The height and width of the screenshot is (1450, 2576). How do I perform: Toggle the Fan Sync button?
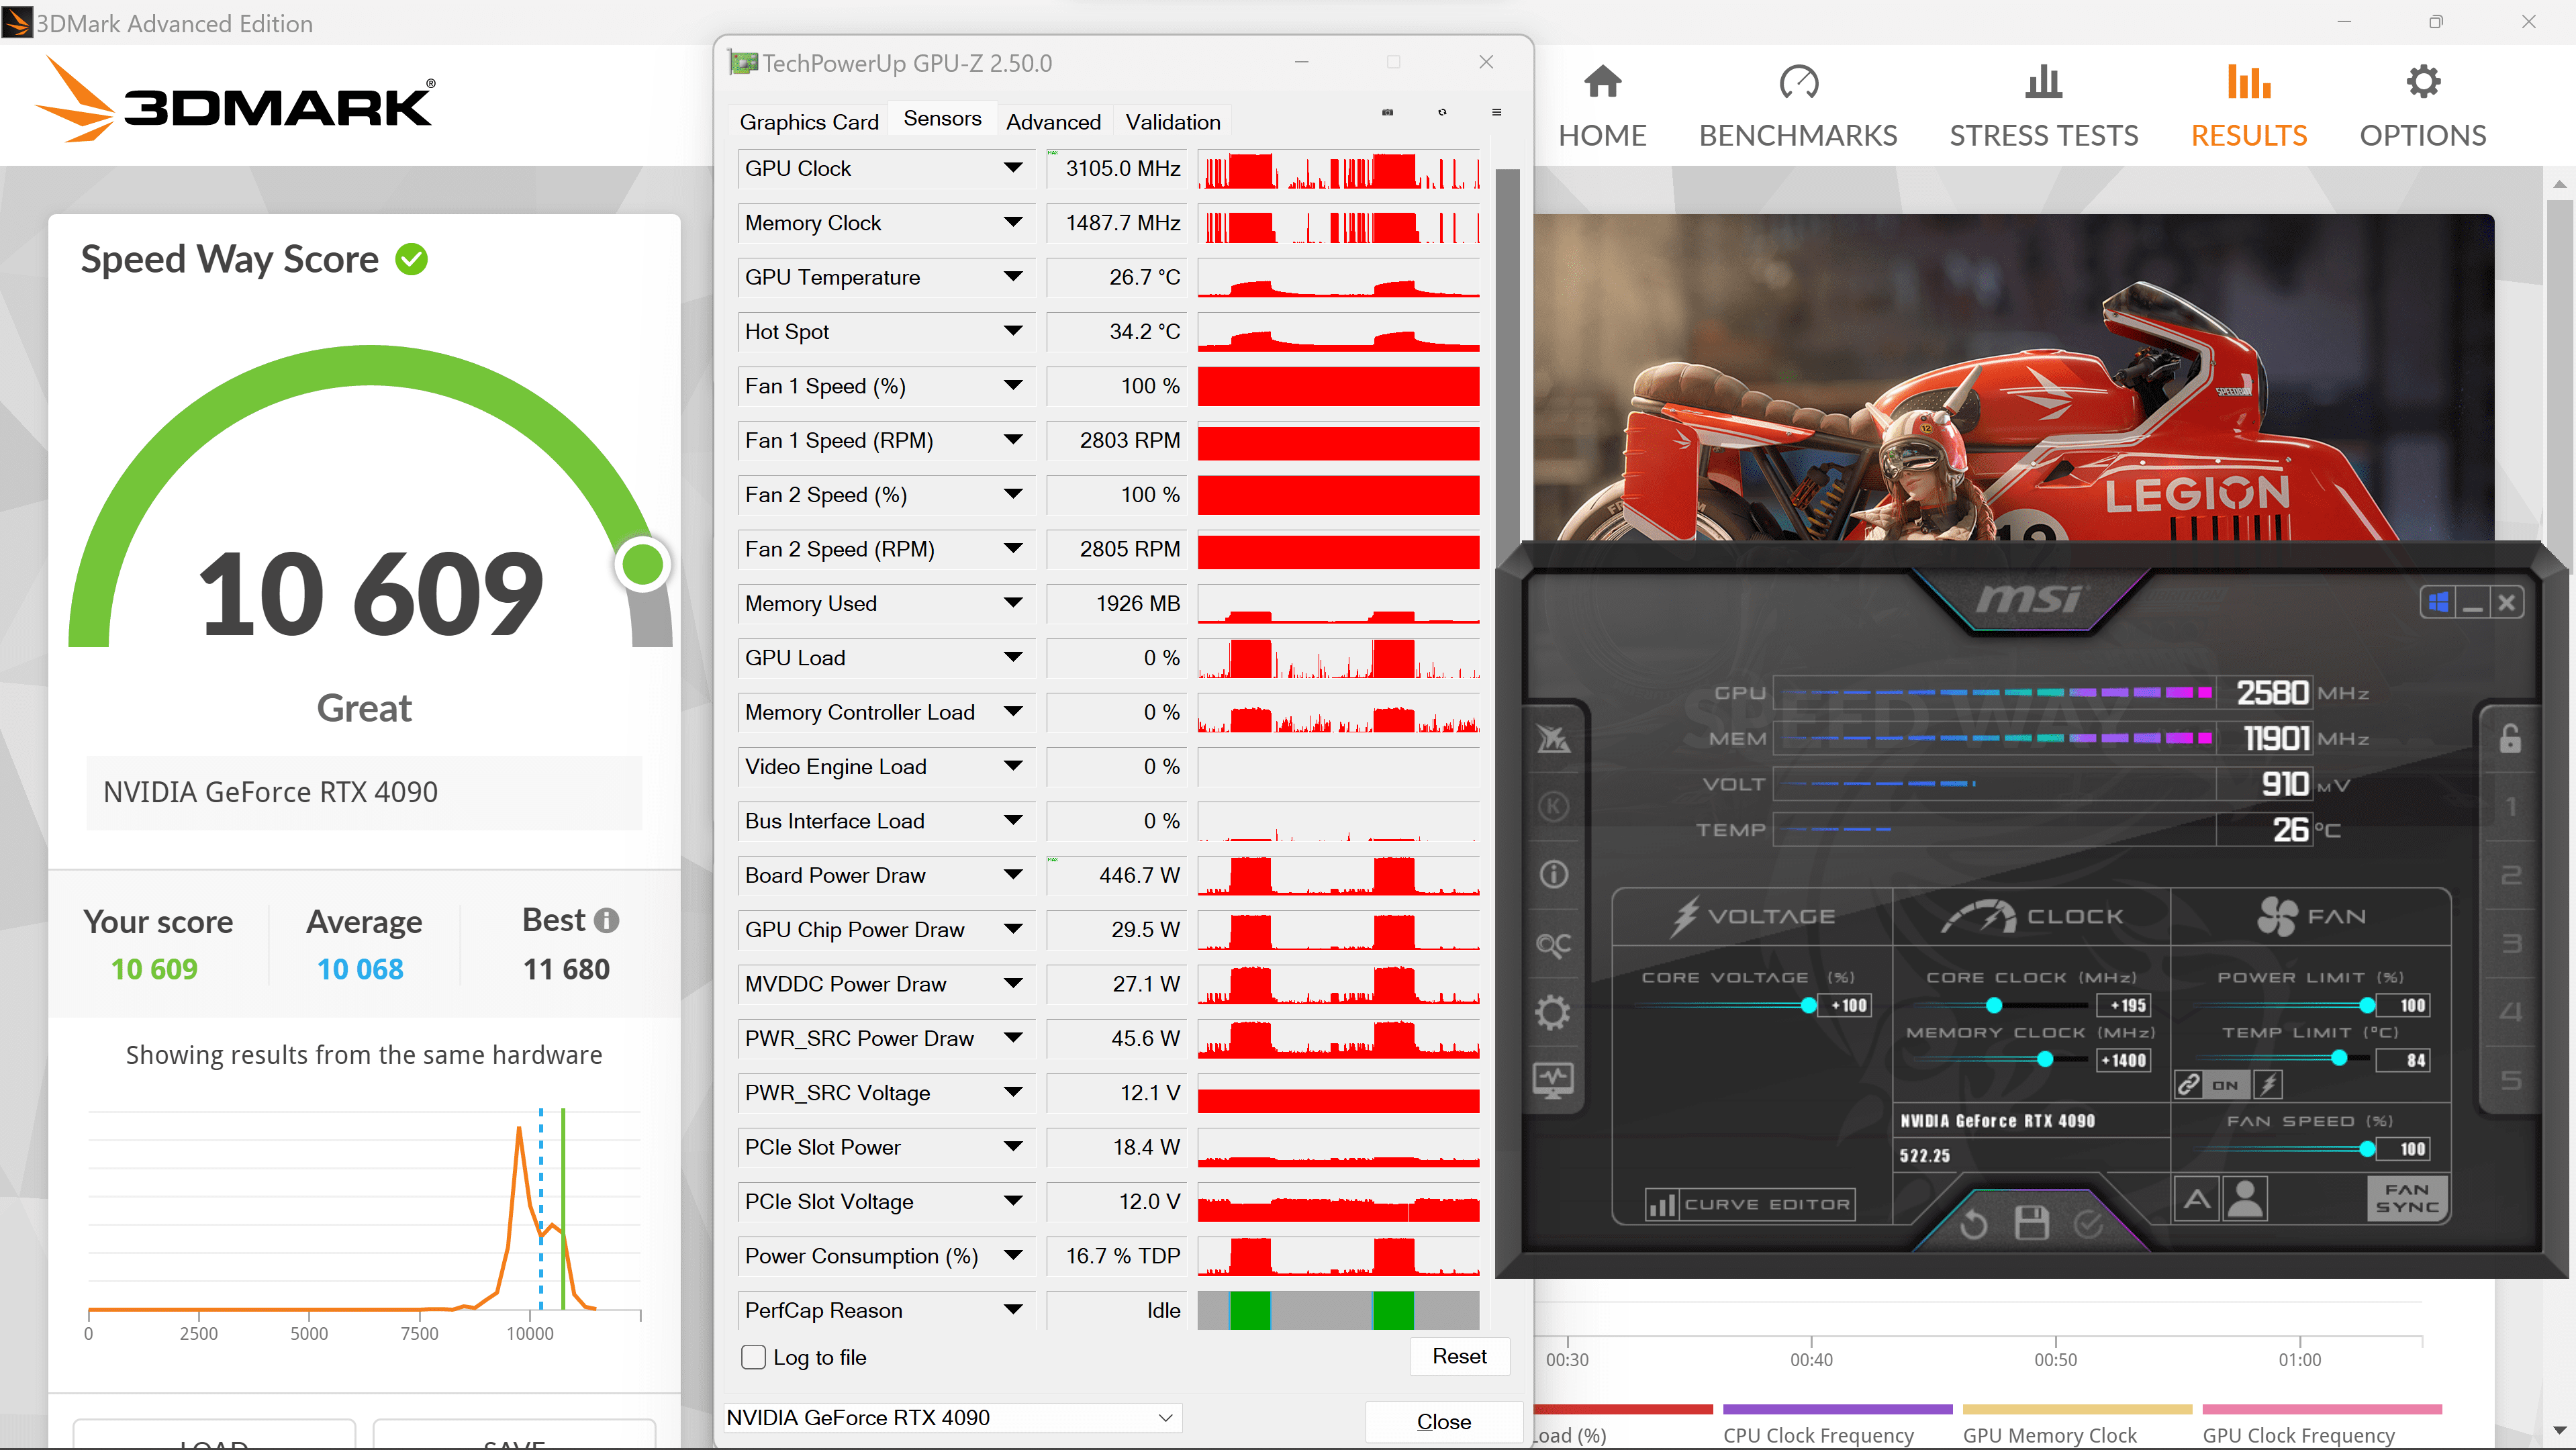click(x=2406, y=1198)
